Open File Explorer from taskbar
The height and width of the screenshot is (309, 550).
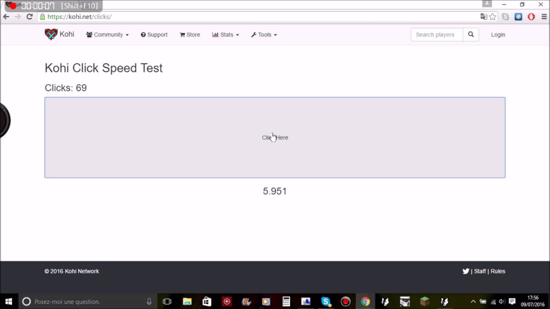pos(187,302)
